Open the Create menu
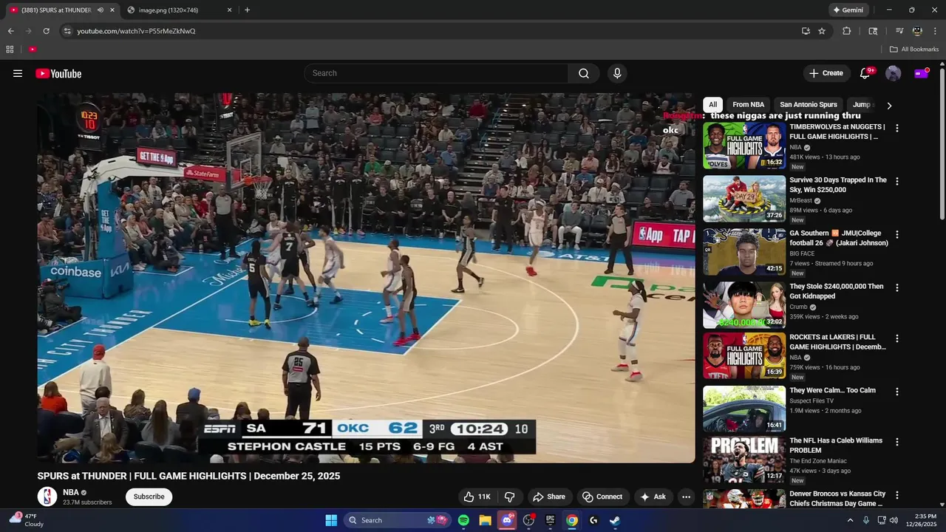Image resolution: width=946 pixels, height=532 pixels. click(826, 73)
